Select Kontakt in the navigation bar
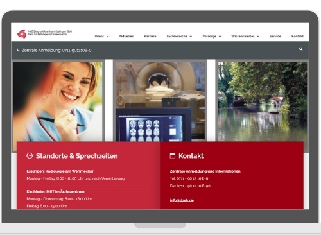The image size is (321, 235). [297, 36]
